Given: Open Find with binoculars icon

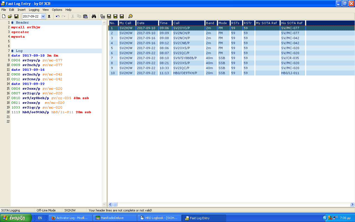Looking at the screenshot, I should [94, 16].
